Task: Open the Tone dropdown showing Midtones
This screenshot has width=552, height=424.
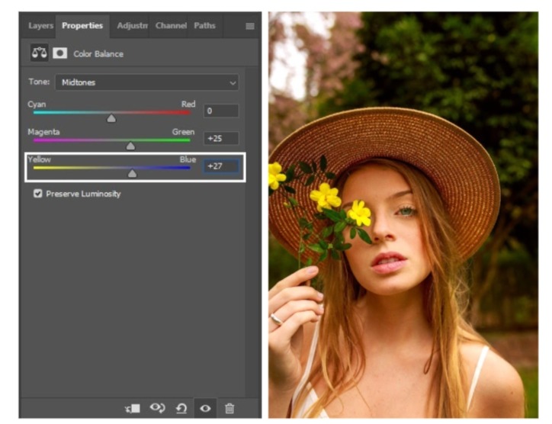Action: tap(146, 82)
